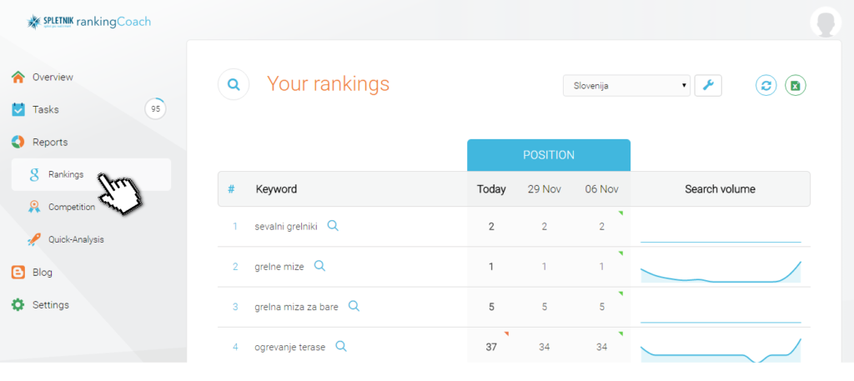Open the Blog section
Viewport: 854px width, 381px height.
(43, 273)
